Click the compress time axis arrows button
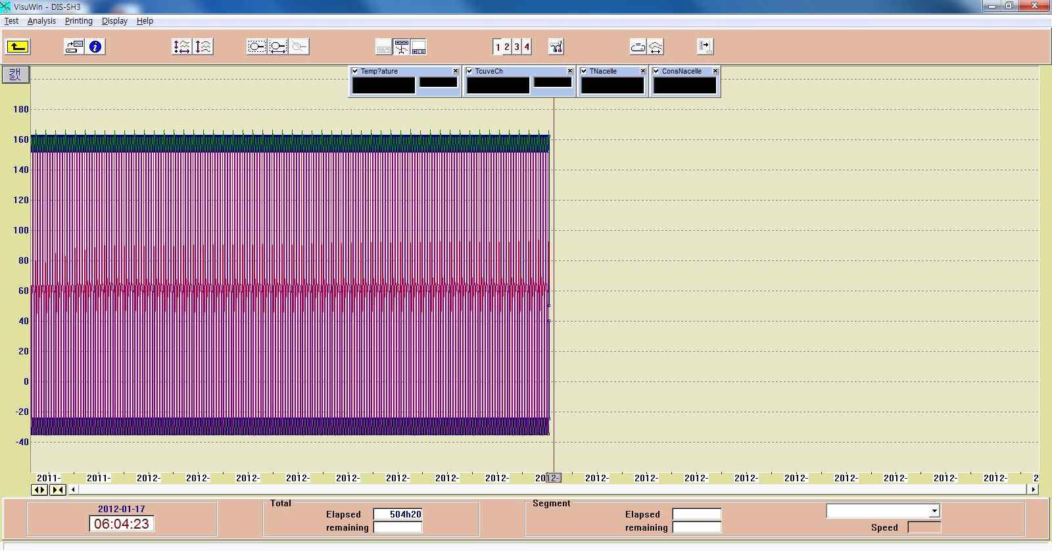The image size is (1052, 551). [x=58, y=489]
